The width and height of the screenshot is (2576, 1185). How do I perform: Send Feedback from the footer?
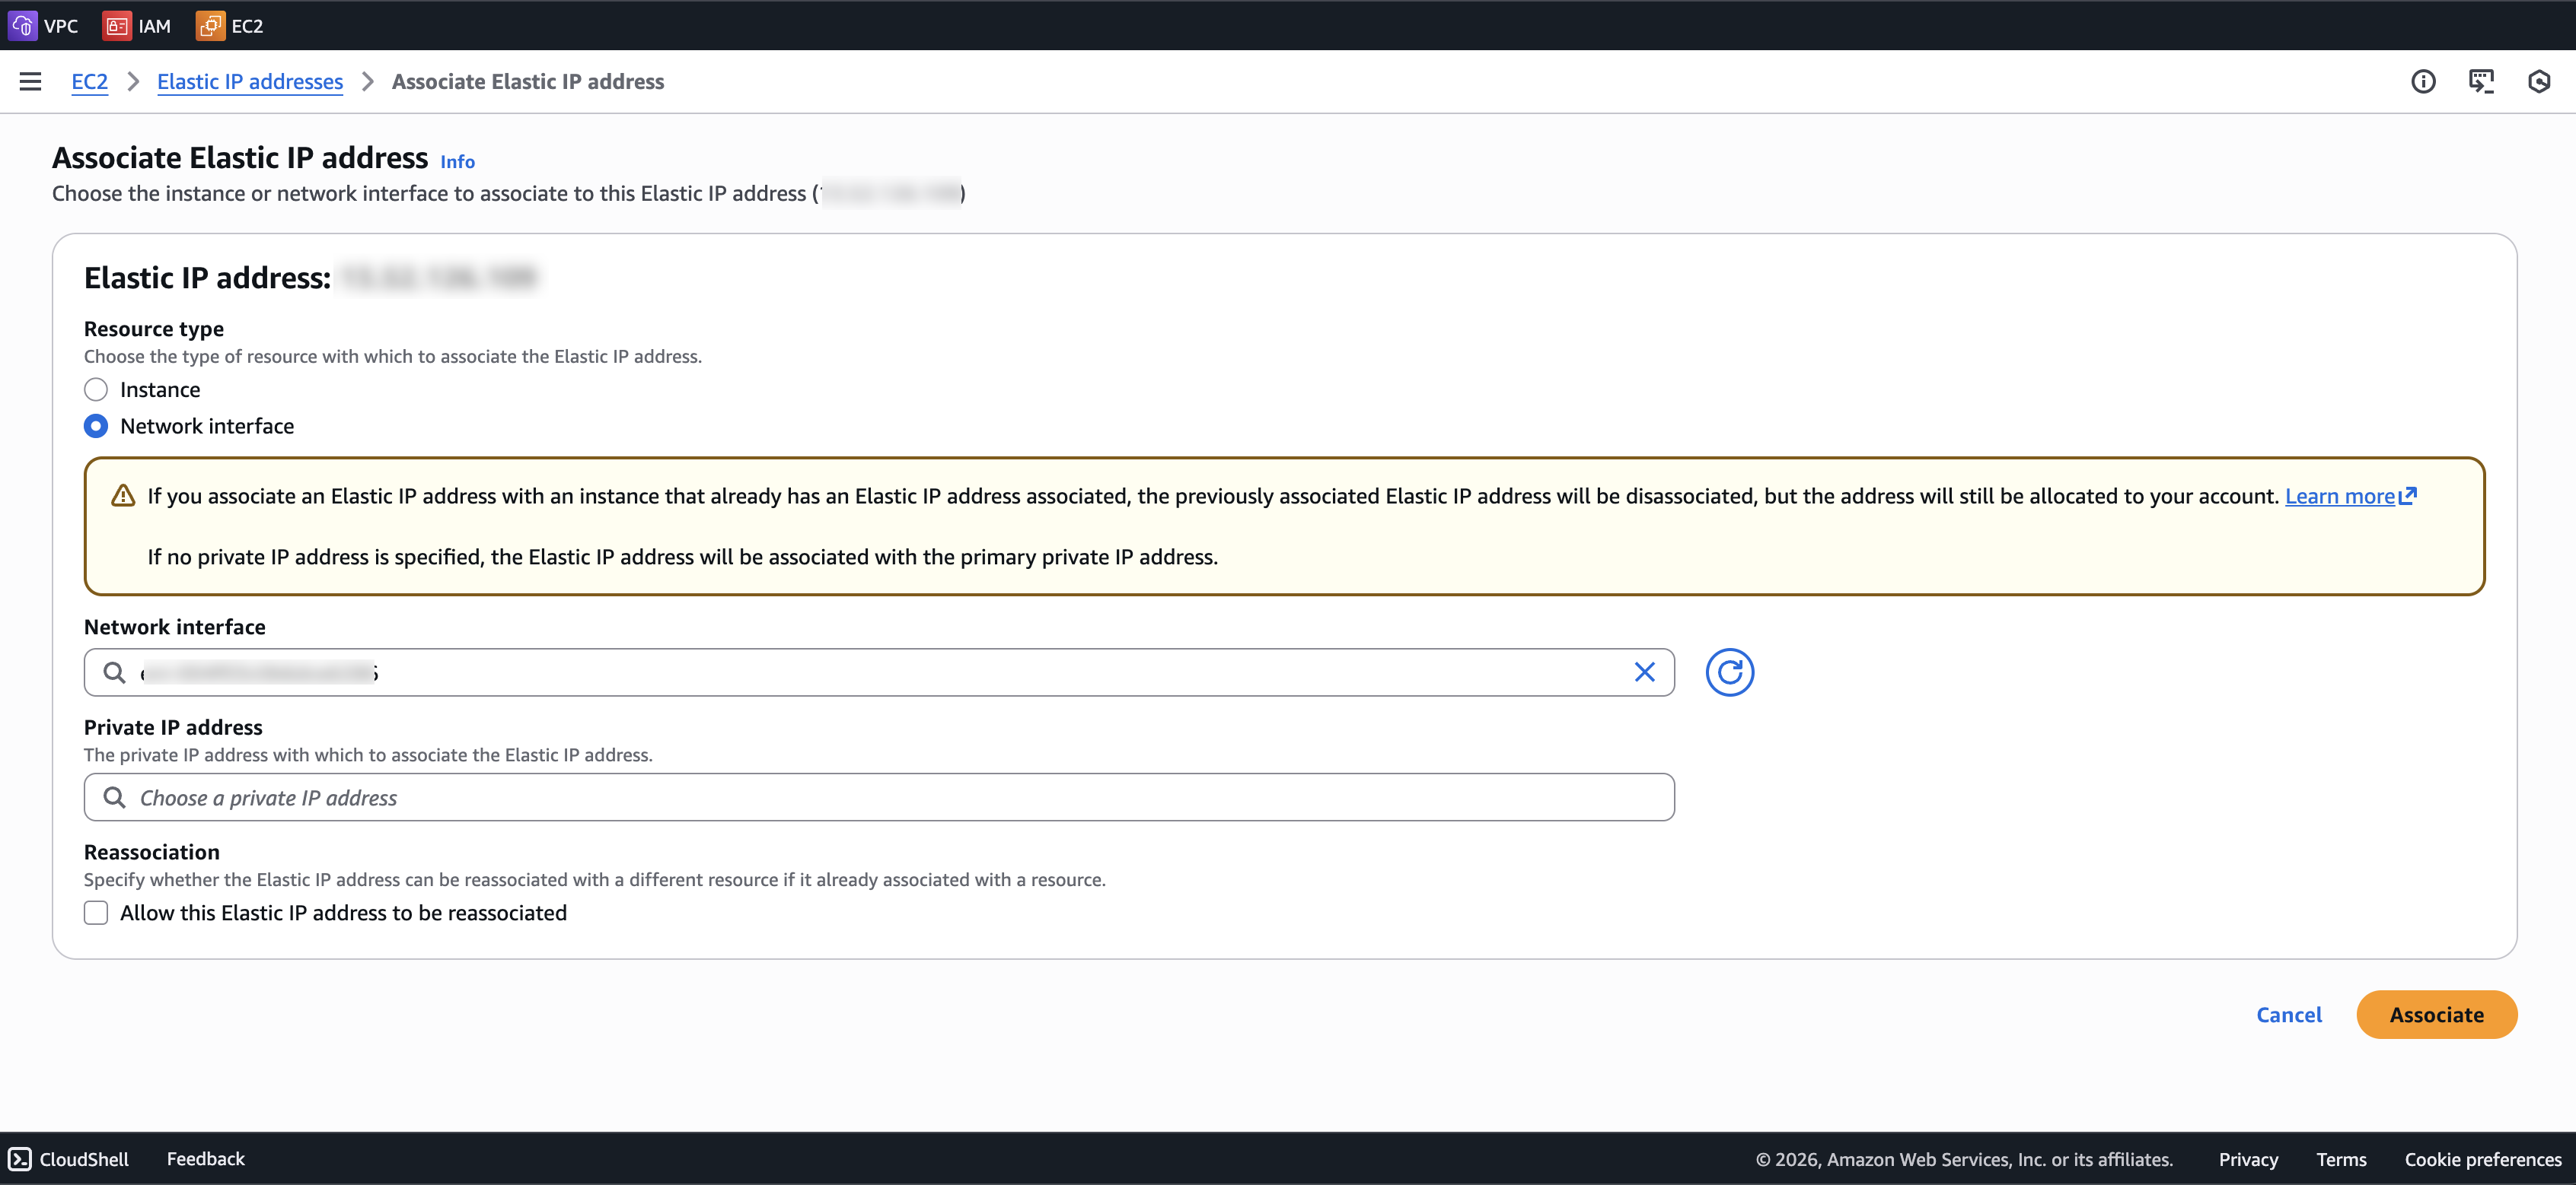click(206, 1159)
